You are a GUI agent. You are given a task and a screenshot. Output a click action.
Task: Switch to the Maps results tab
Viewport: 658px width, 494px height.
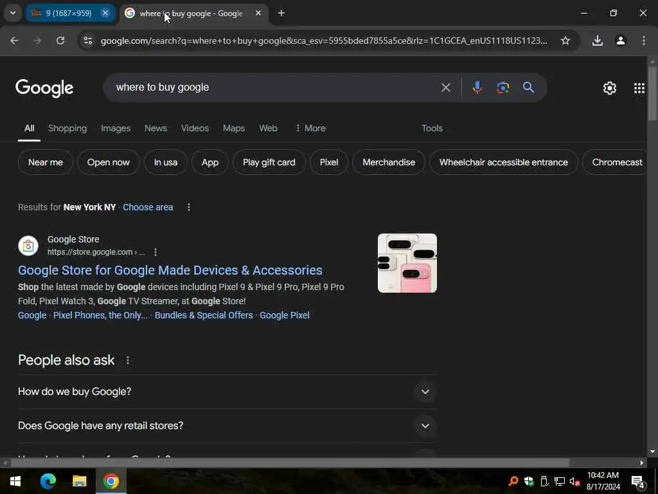(x=234, y=128)
